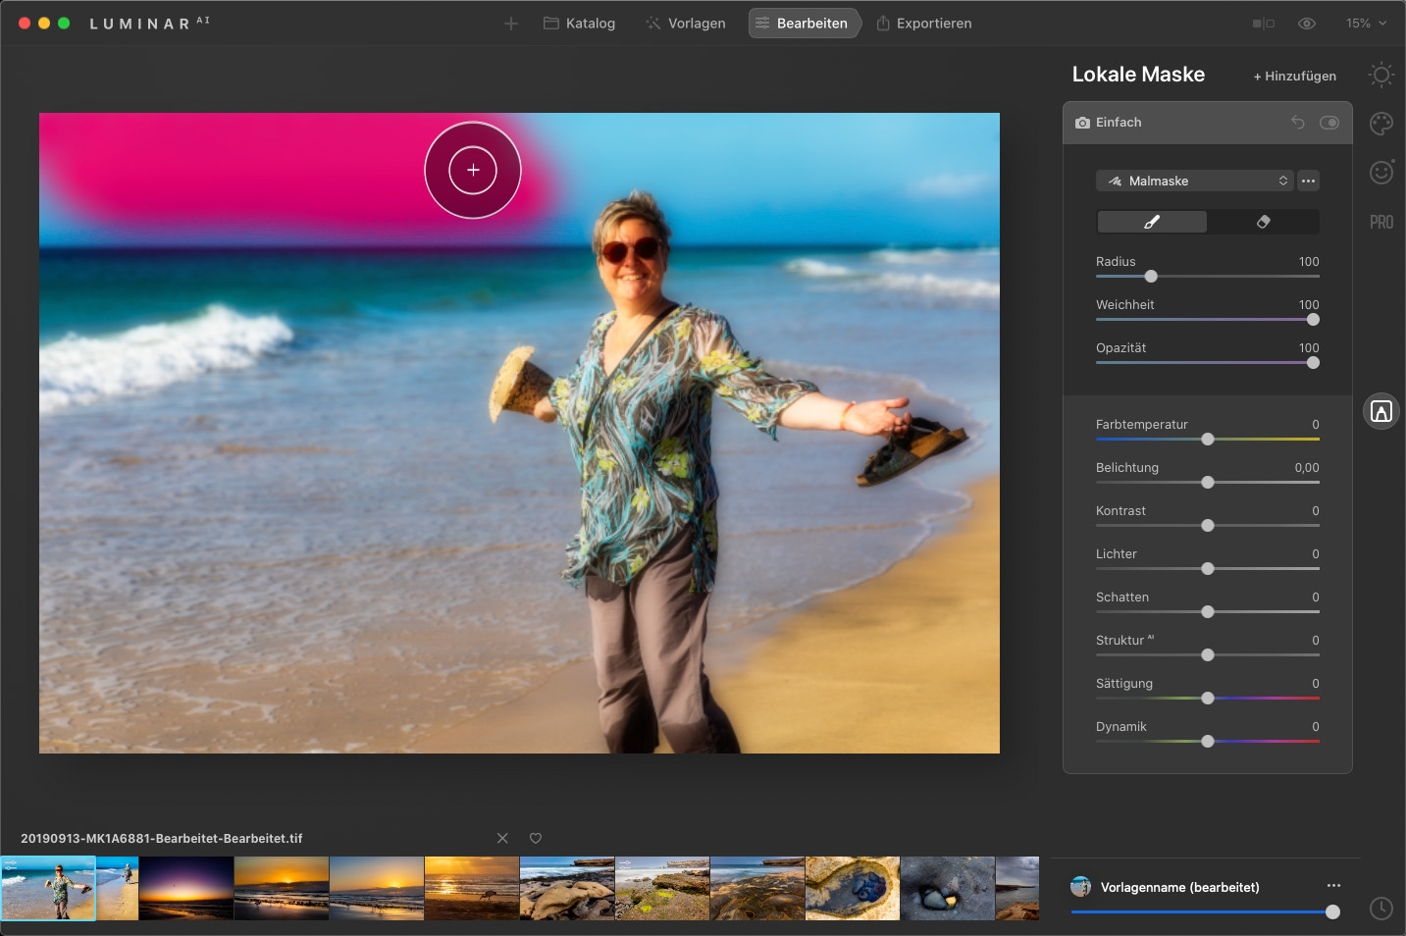Open the template options three-dot menu
The image size is (1406, 936).
click(x=1333, y=886)
